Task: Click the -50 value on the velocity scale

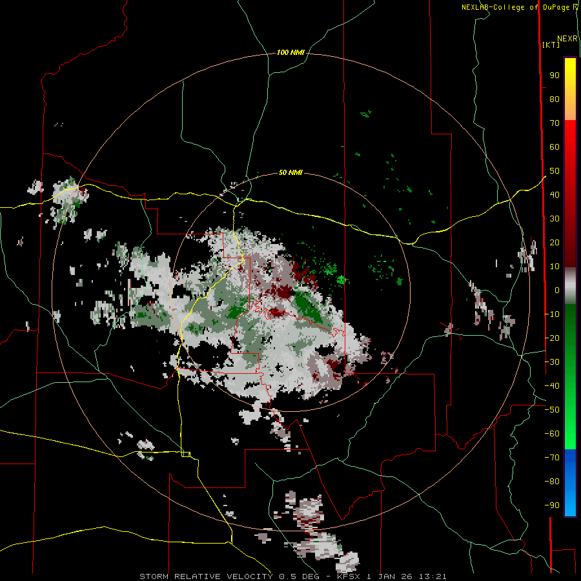Action: click(x=552, y=410)
